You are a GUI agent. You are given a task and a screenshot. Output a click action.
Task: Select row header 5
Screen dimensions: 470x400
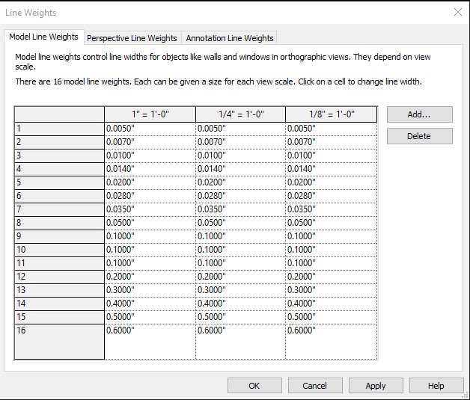click(x=60, y=182)
